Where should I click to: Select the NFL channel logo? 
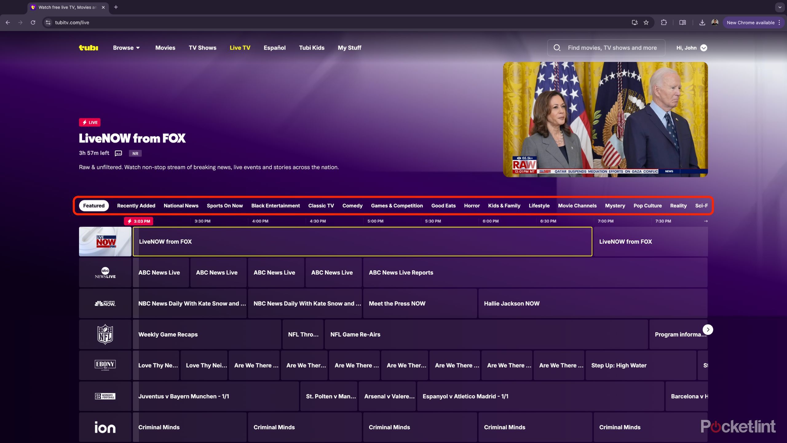pos(105,334)
